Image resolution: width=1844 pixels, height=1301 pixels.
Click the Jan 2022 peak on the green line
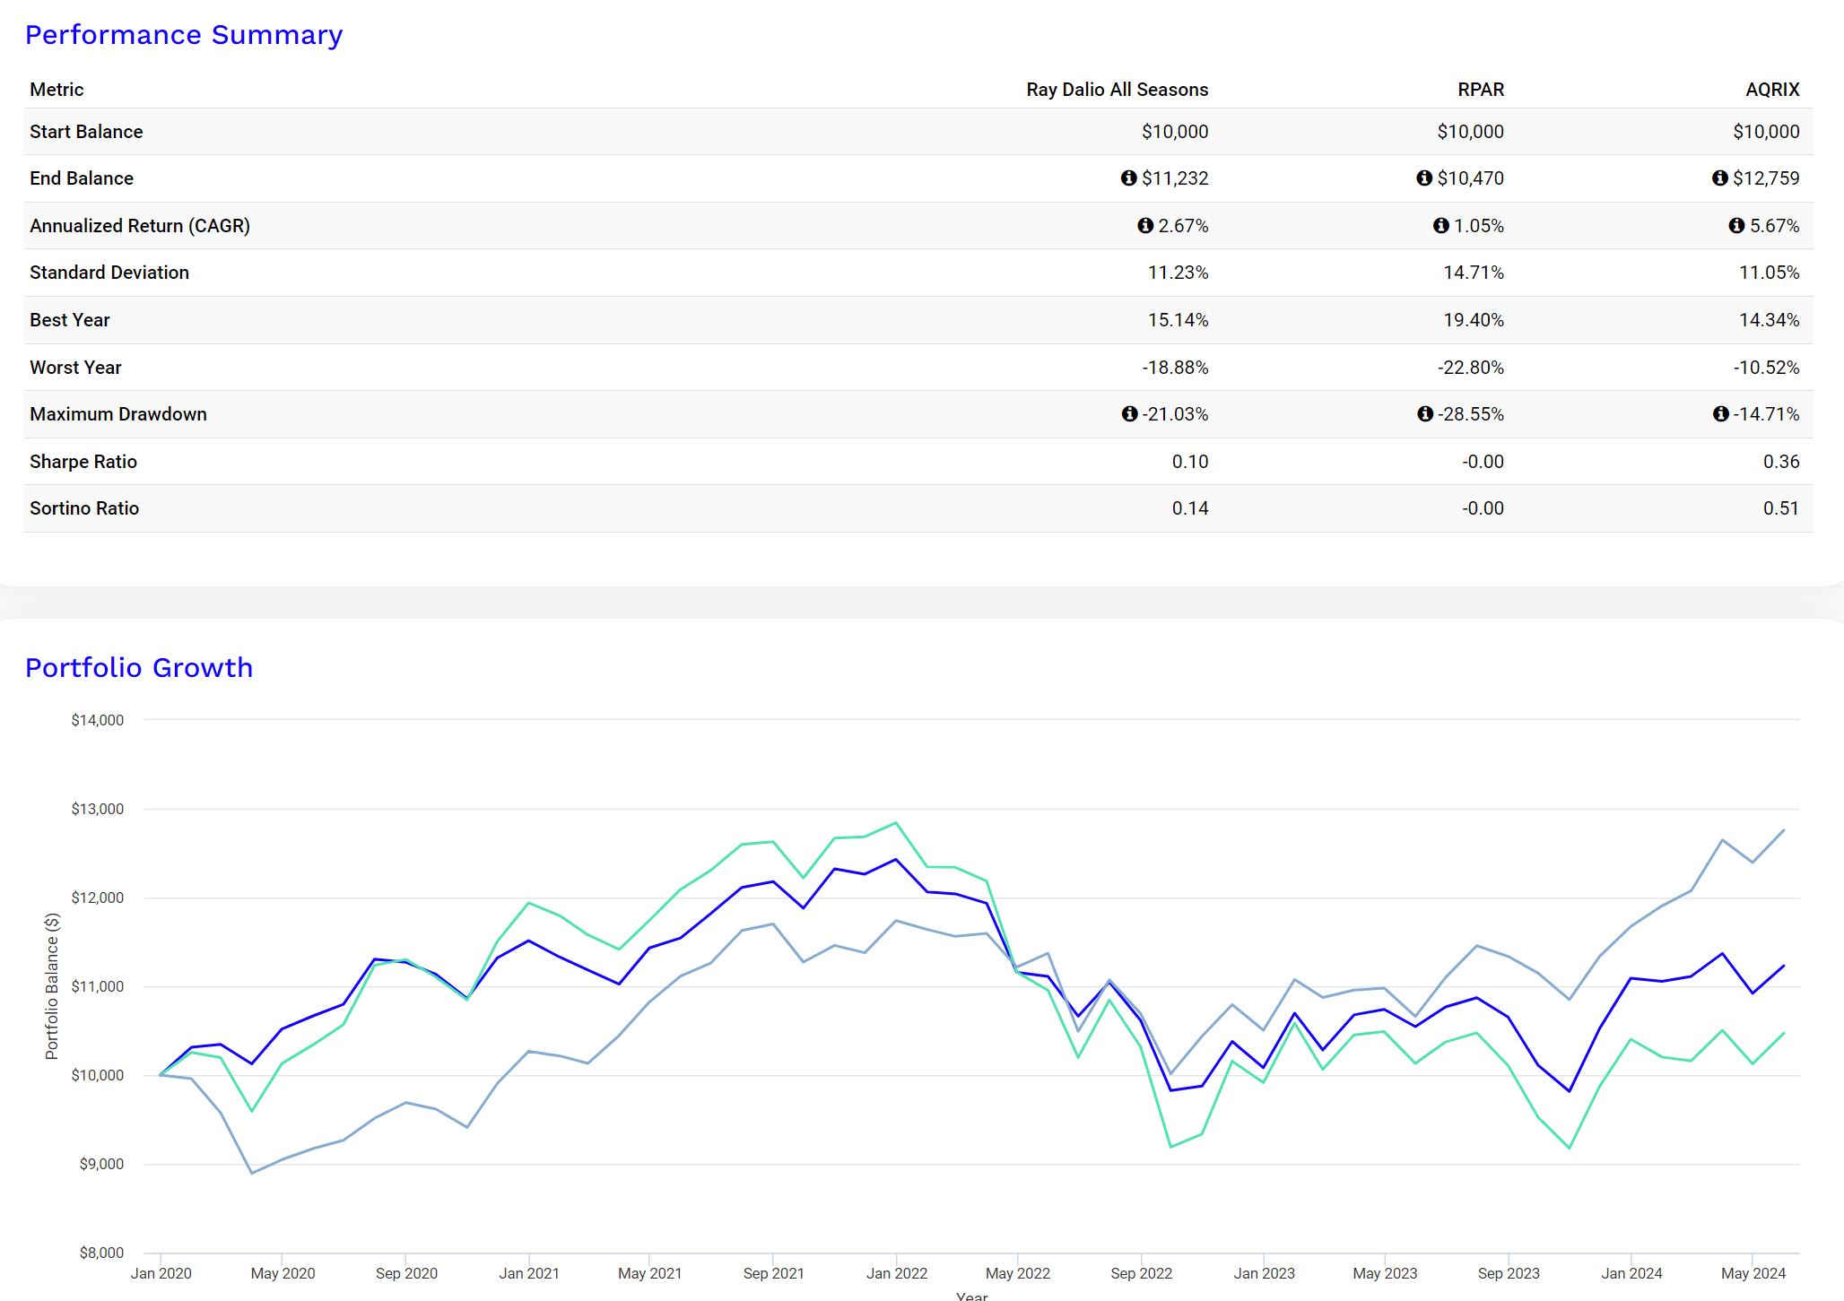894,822
